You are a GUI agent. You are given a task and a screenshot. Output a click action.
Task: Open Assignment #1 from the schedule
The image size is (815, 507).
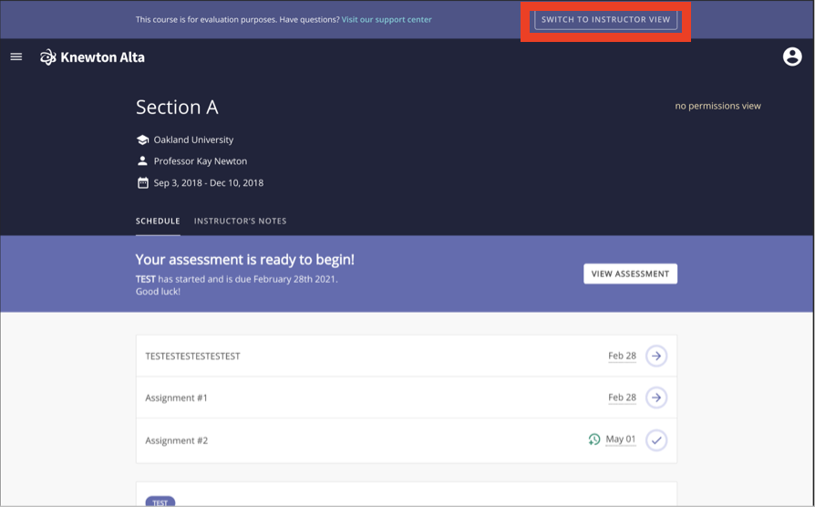177,398
